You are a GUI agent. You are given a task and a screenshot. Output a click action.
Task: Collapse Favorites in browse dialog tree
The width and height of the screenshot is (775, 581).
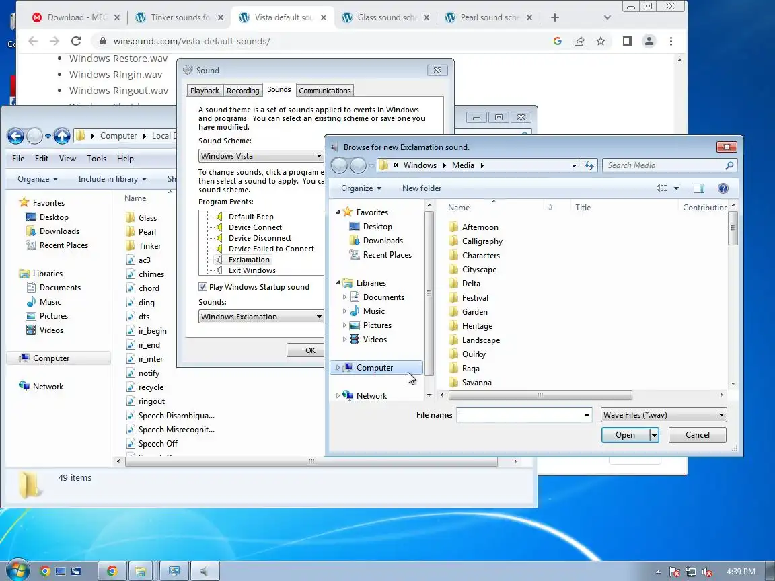[338, 212]
